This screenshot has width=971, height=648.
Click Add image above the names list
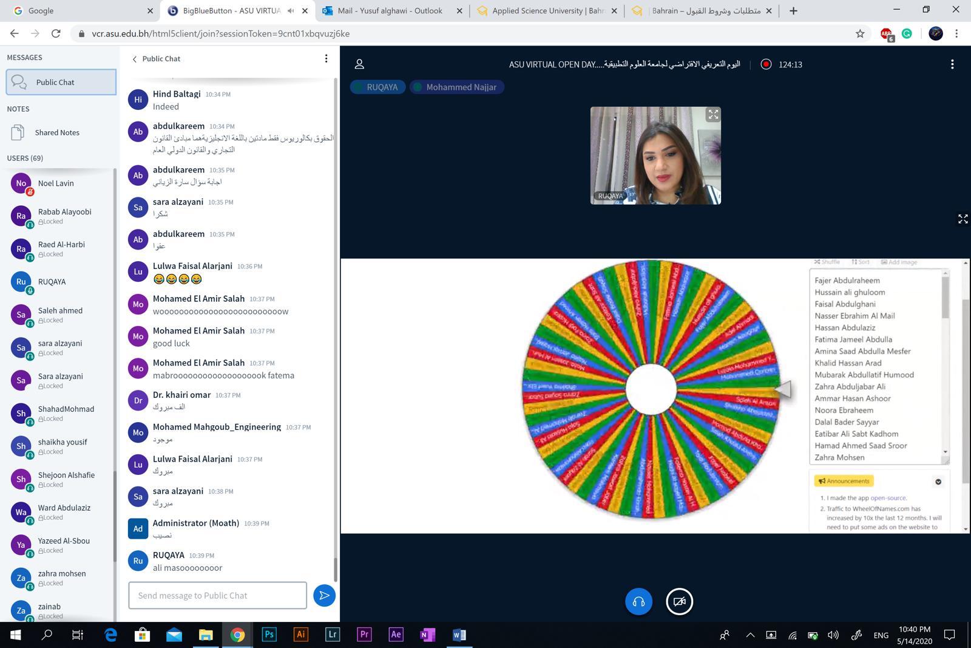pyautogui.click(x=899, y=262)
